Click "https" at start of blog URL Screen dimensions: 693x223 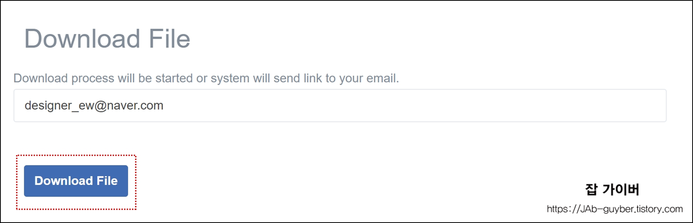[555, 209]
